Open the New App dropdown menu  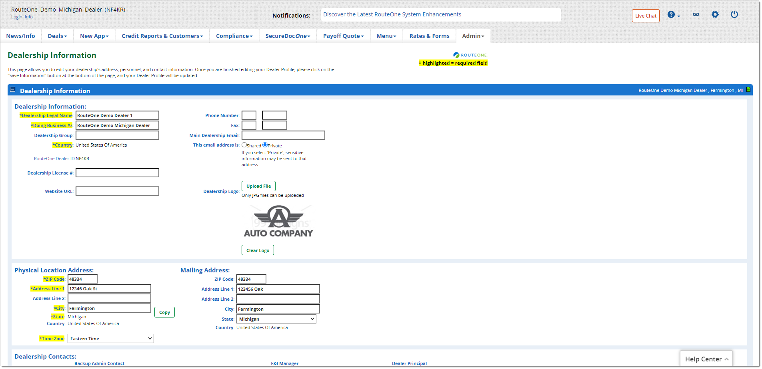pos(94,36)
